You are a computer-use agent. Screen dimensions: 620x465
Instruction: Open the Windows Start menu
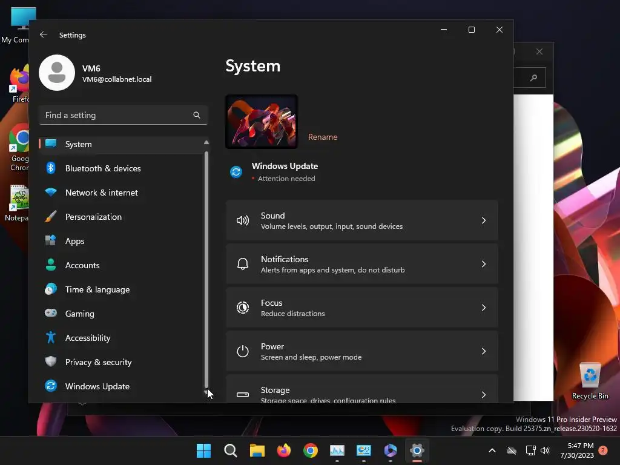pyautogui.click(x=203, y=450)
